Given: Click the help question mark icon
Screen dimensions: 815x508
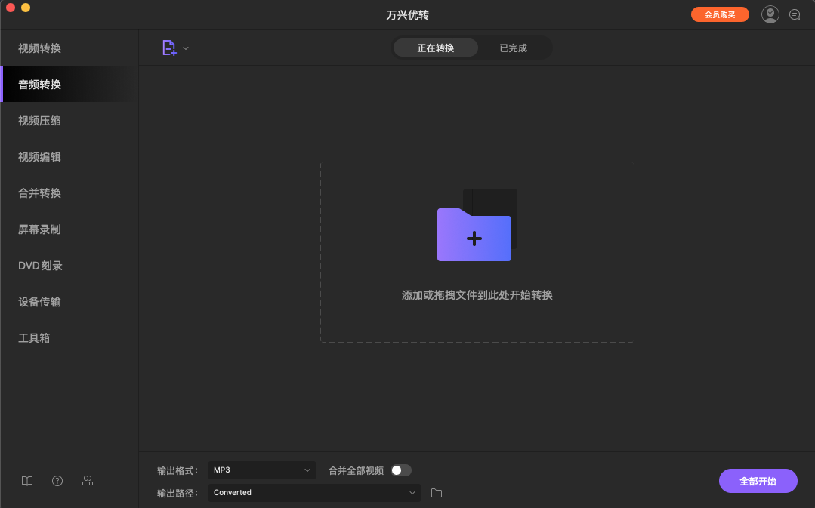Looking at the screenshot, I should (x=57, y=481).
